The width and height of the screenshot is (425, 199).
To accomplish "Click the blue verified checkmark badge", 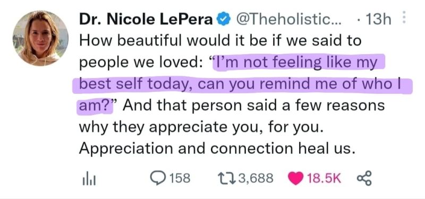I will click(x=222, y=20).
